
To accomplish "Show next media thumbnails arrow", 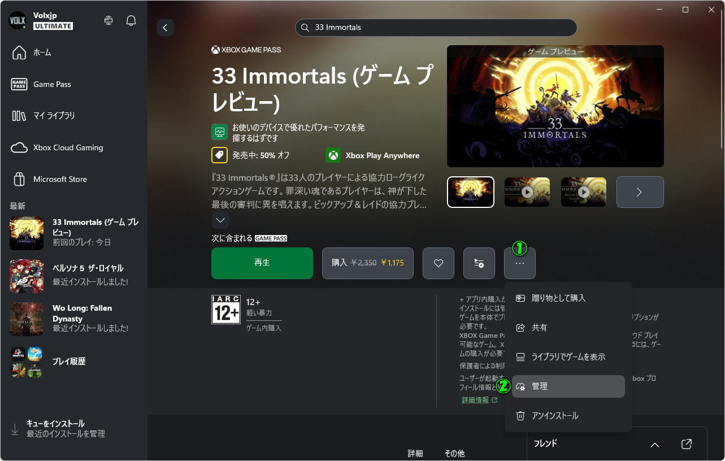I will click(640, 192).
